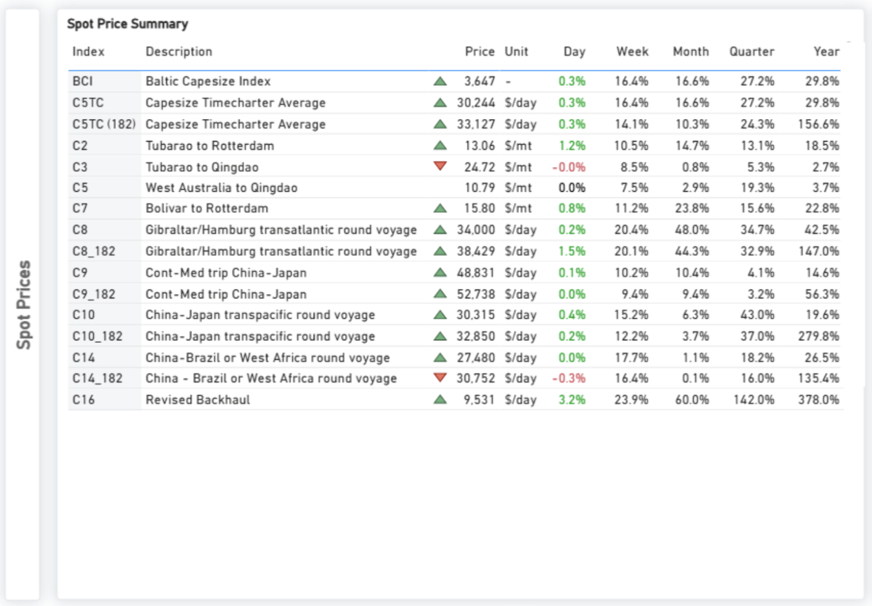The image size is (872, 606).
Task: Open the vertical Spot Prices side tab
Action: click(x=24, y=305)
